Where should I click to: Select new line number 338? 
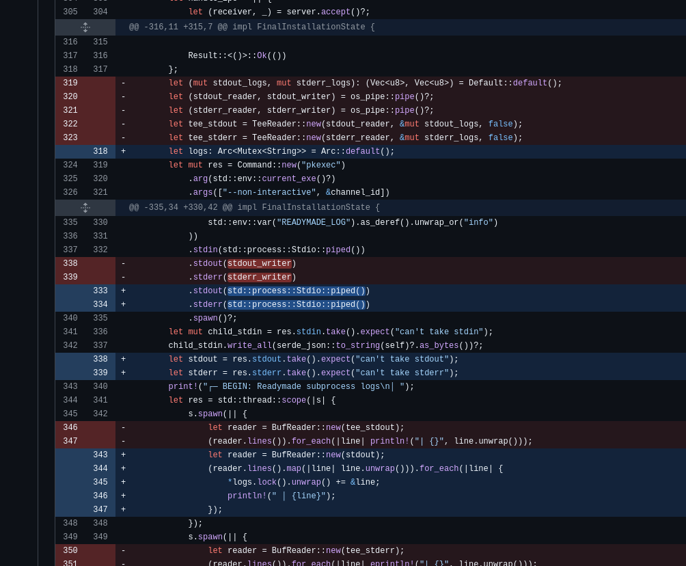(100, 359)
